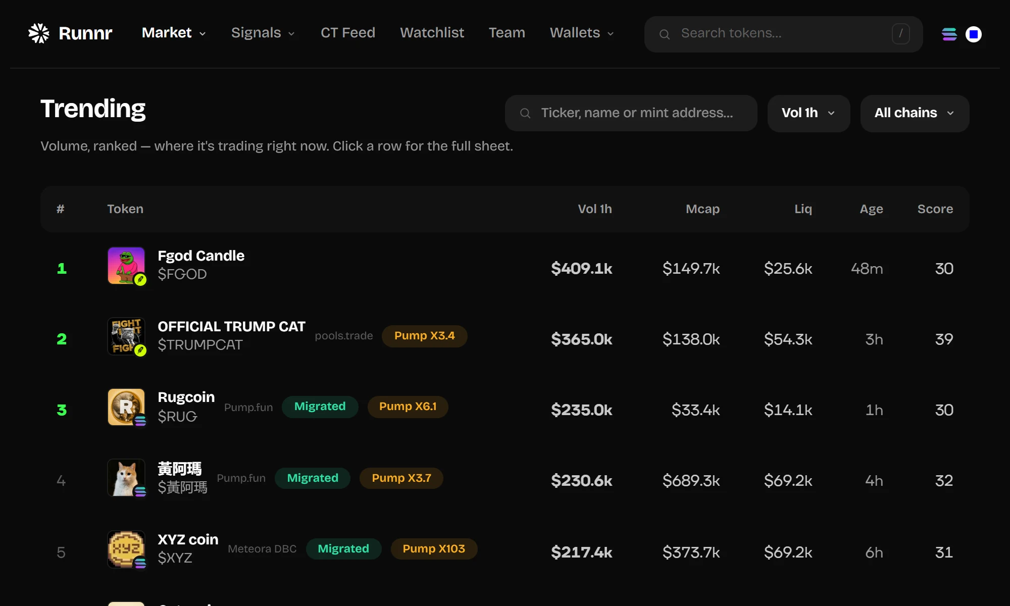The height and width of the screenshot is (606, 1010).
Task: Click the $TRUMPCAT ticker text
Action: click(200, 344)
